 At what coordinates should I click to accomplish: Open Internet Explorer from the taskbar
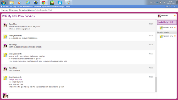(x=28, y=2)
